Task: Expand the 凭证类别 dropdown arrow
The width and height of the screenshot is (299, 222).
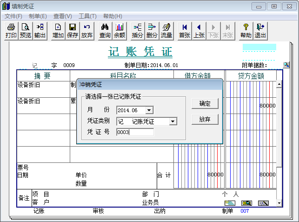Action: coord(173,121)
